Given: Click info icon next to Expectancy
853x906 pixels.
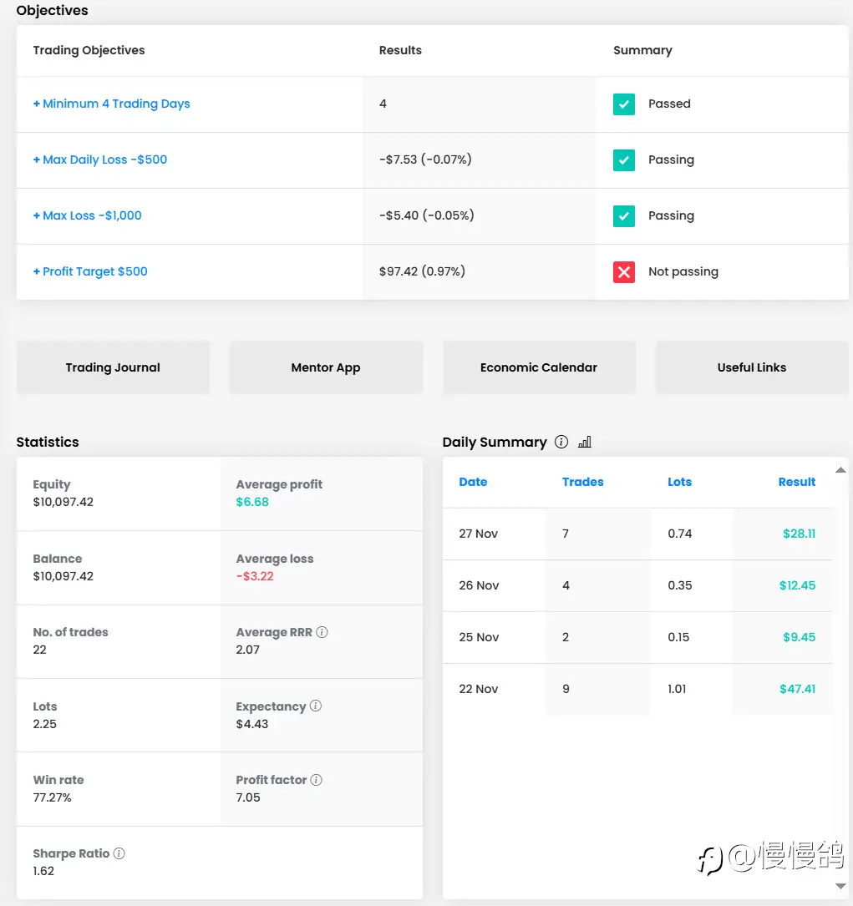Looking at the screenshot, I should coord(316,706).
